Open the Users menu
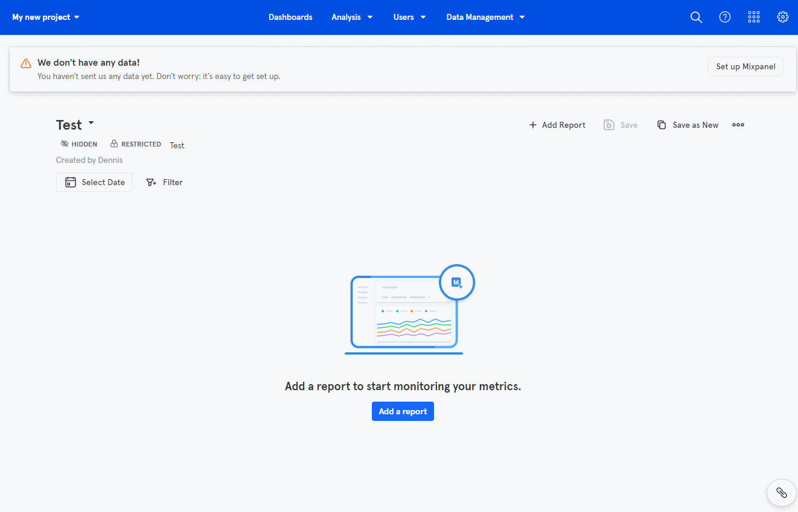Viewport: 798px width, 512px height. (409, 17)
